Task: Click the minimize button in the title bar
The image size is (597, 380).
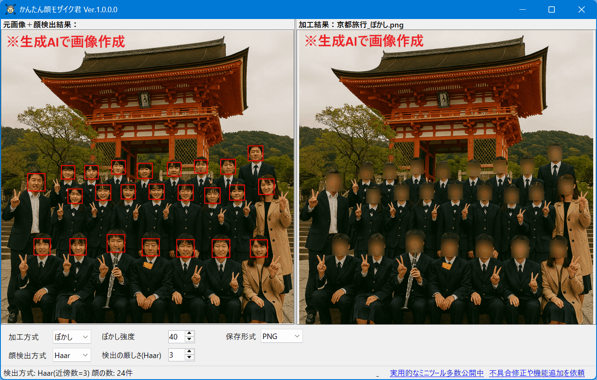Action: [x=522, y=9]
